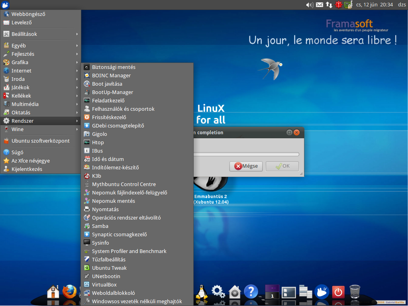Viewport: 408px width, 306px height.
Task: Launch VirtualBox
Action: [137, 284]
